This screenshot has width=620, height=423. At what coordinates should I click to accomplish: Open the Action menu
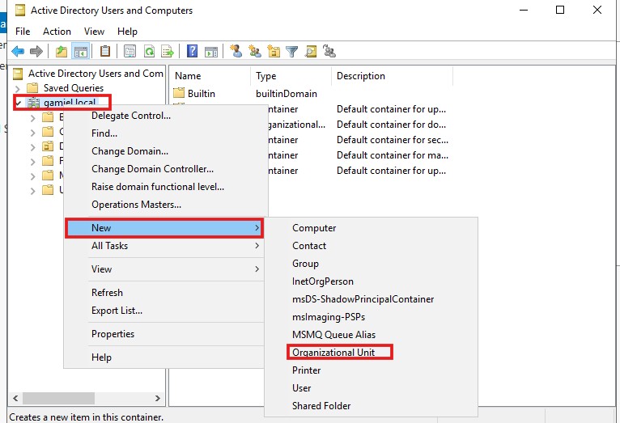pyautogui.click(x=57, y=32)
